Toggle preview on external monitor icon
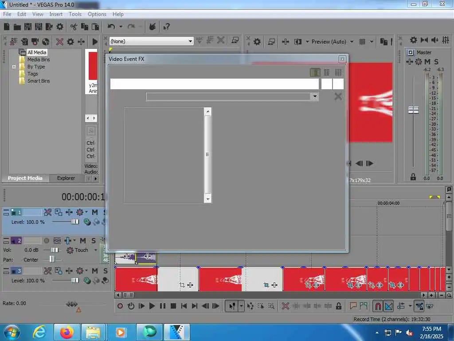Viewport: 454px width, 341px height. coord(271,42)
